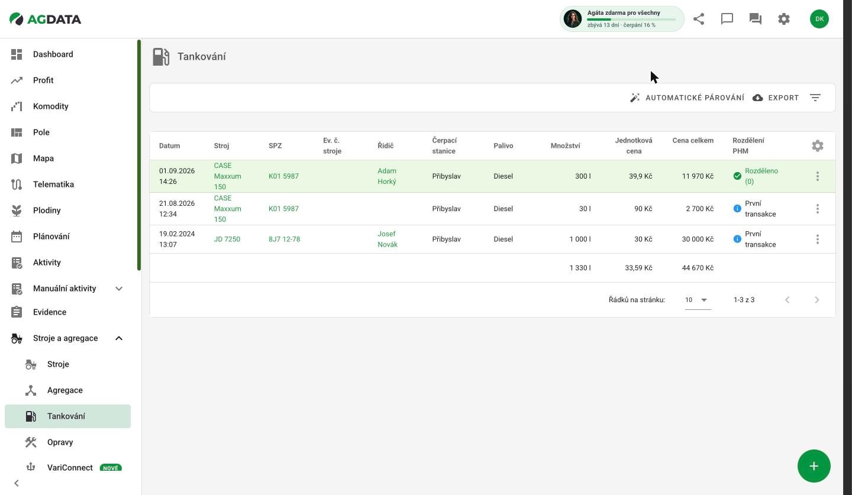The width and height of the screenshot is (852, 495).
Task: Click the AGDATA logo
Action: (46, 19)
